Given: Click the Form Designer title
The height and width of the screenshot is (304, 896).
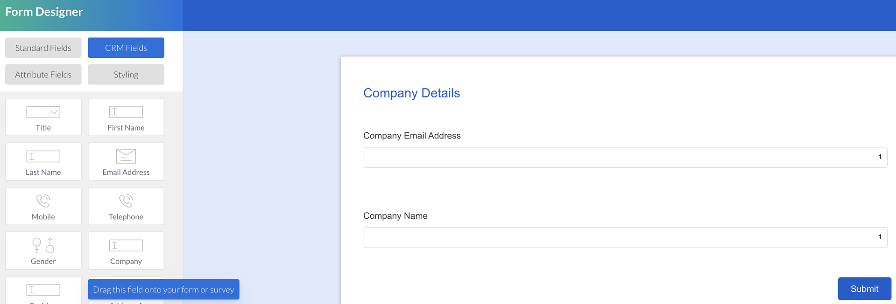Looking at the screenshot, I should pyautogui.click(x=44, y=12).
